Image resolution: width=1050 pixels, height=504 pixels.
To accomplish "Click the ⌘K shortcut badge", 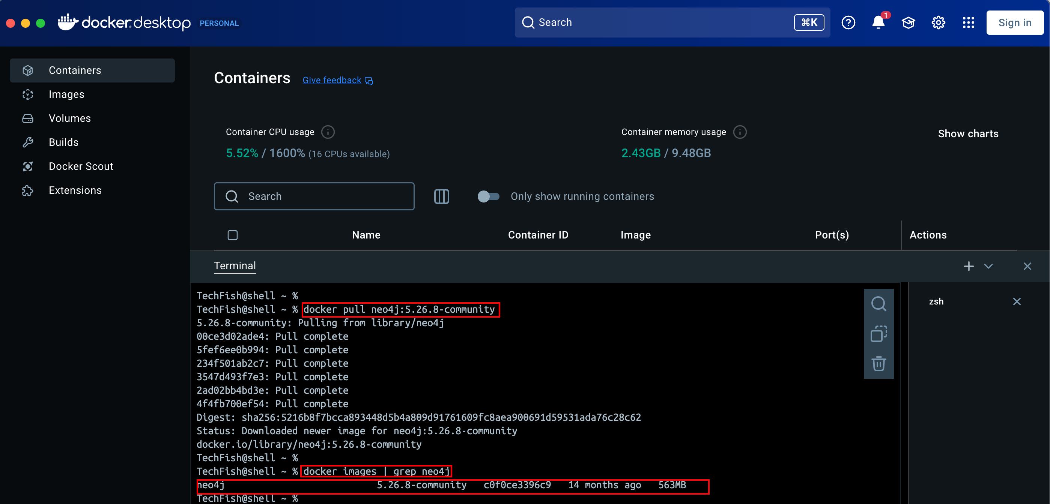I will (x=809, y=22).
